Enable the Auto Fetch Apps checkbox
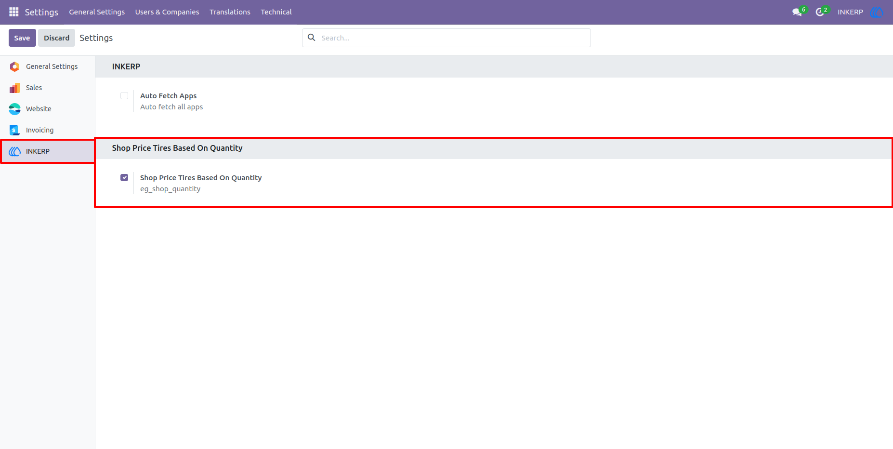893x449 pixels. pos(124,95)
